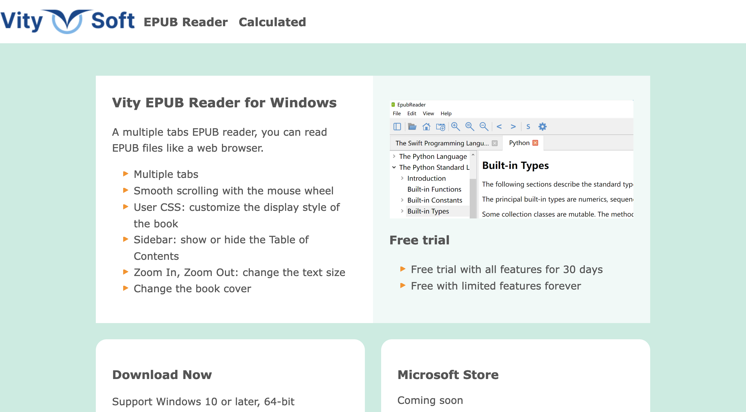Click 'Smooth scrolling with the mouse wheel' text
This screenshot has width=746, height=412.
pyautogui.click(x=233, y=191)
